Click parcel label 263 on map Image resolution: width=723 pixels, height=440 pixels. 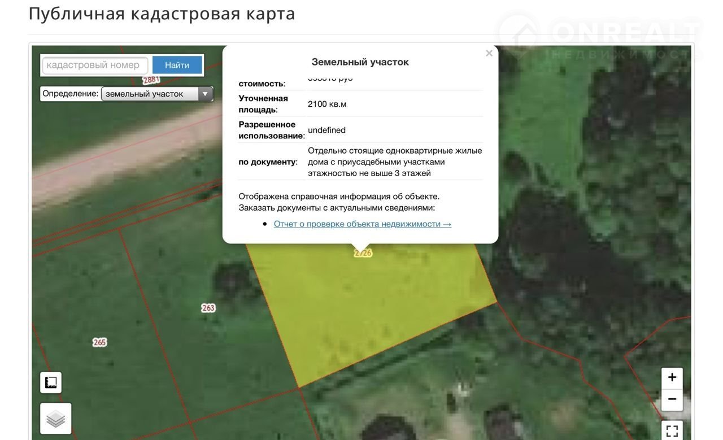coord(208,308)
